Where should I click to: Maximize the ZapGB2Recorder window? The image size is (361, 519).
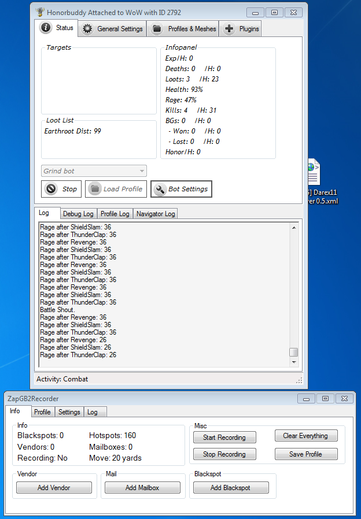coord(325,399)
